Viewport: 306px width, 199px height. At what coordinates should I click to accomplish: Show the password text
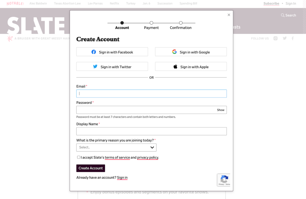[221, 110]
